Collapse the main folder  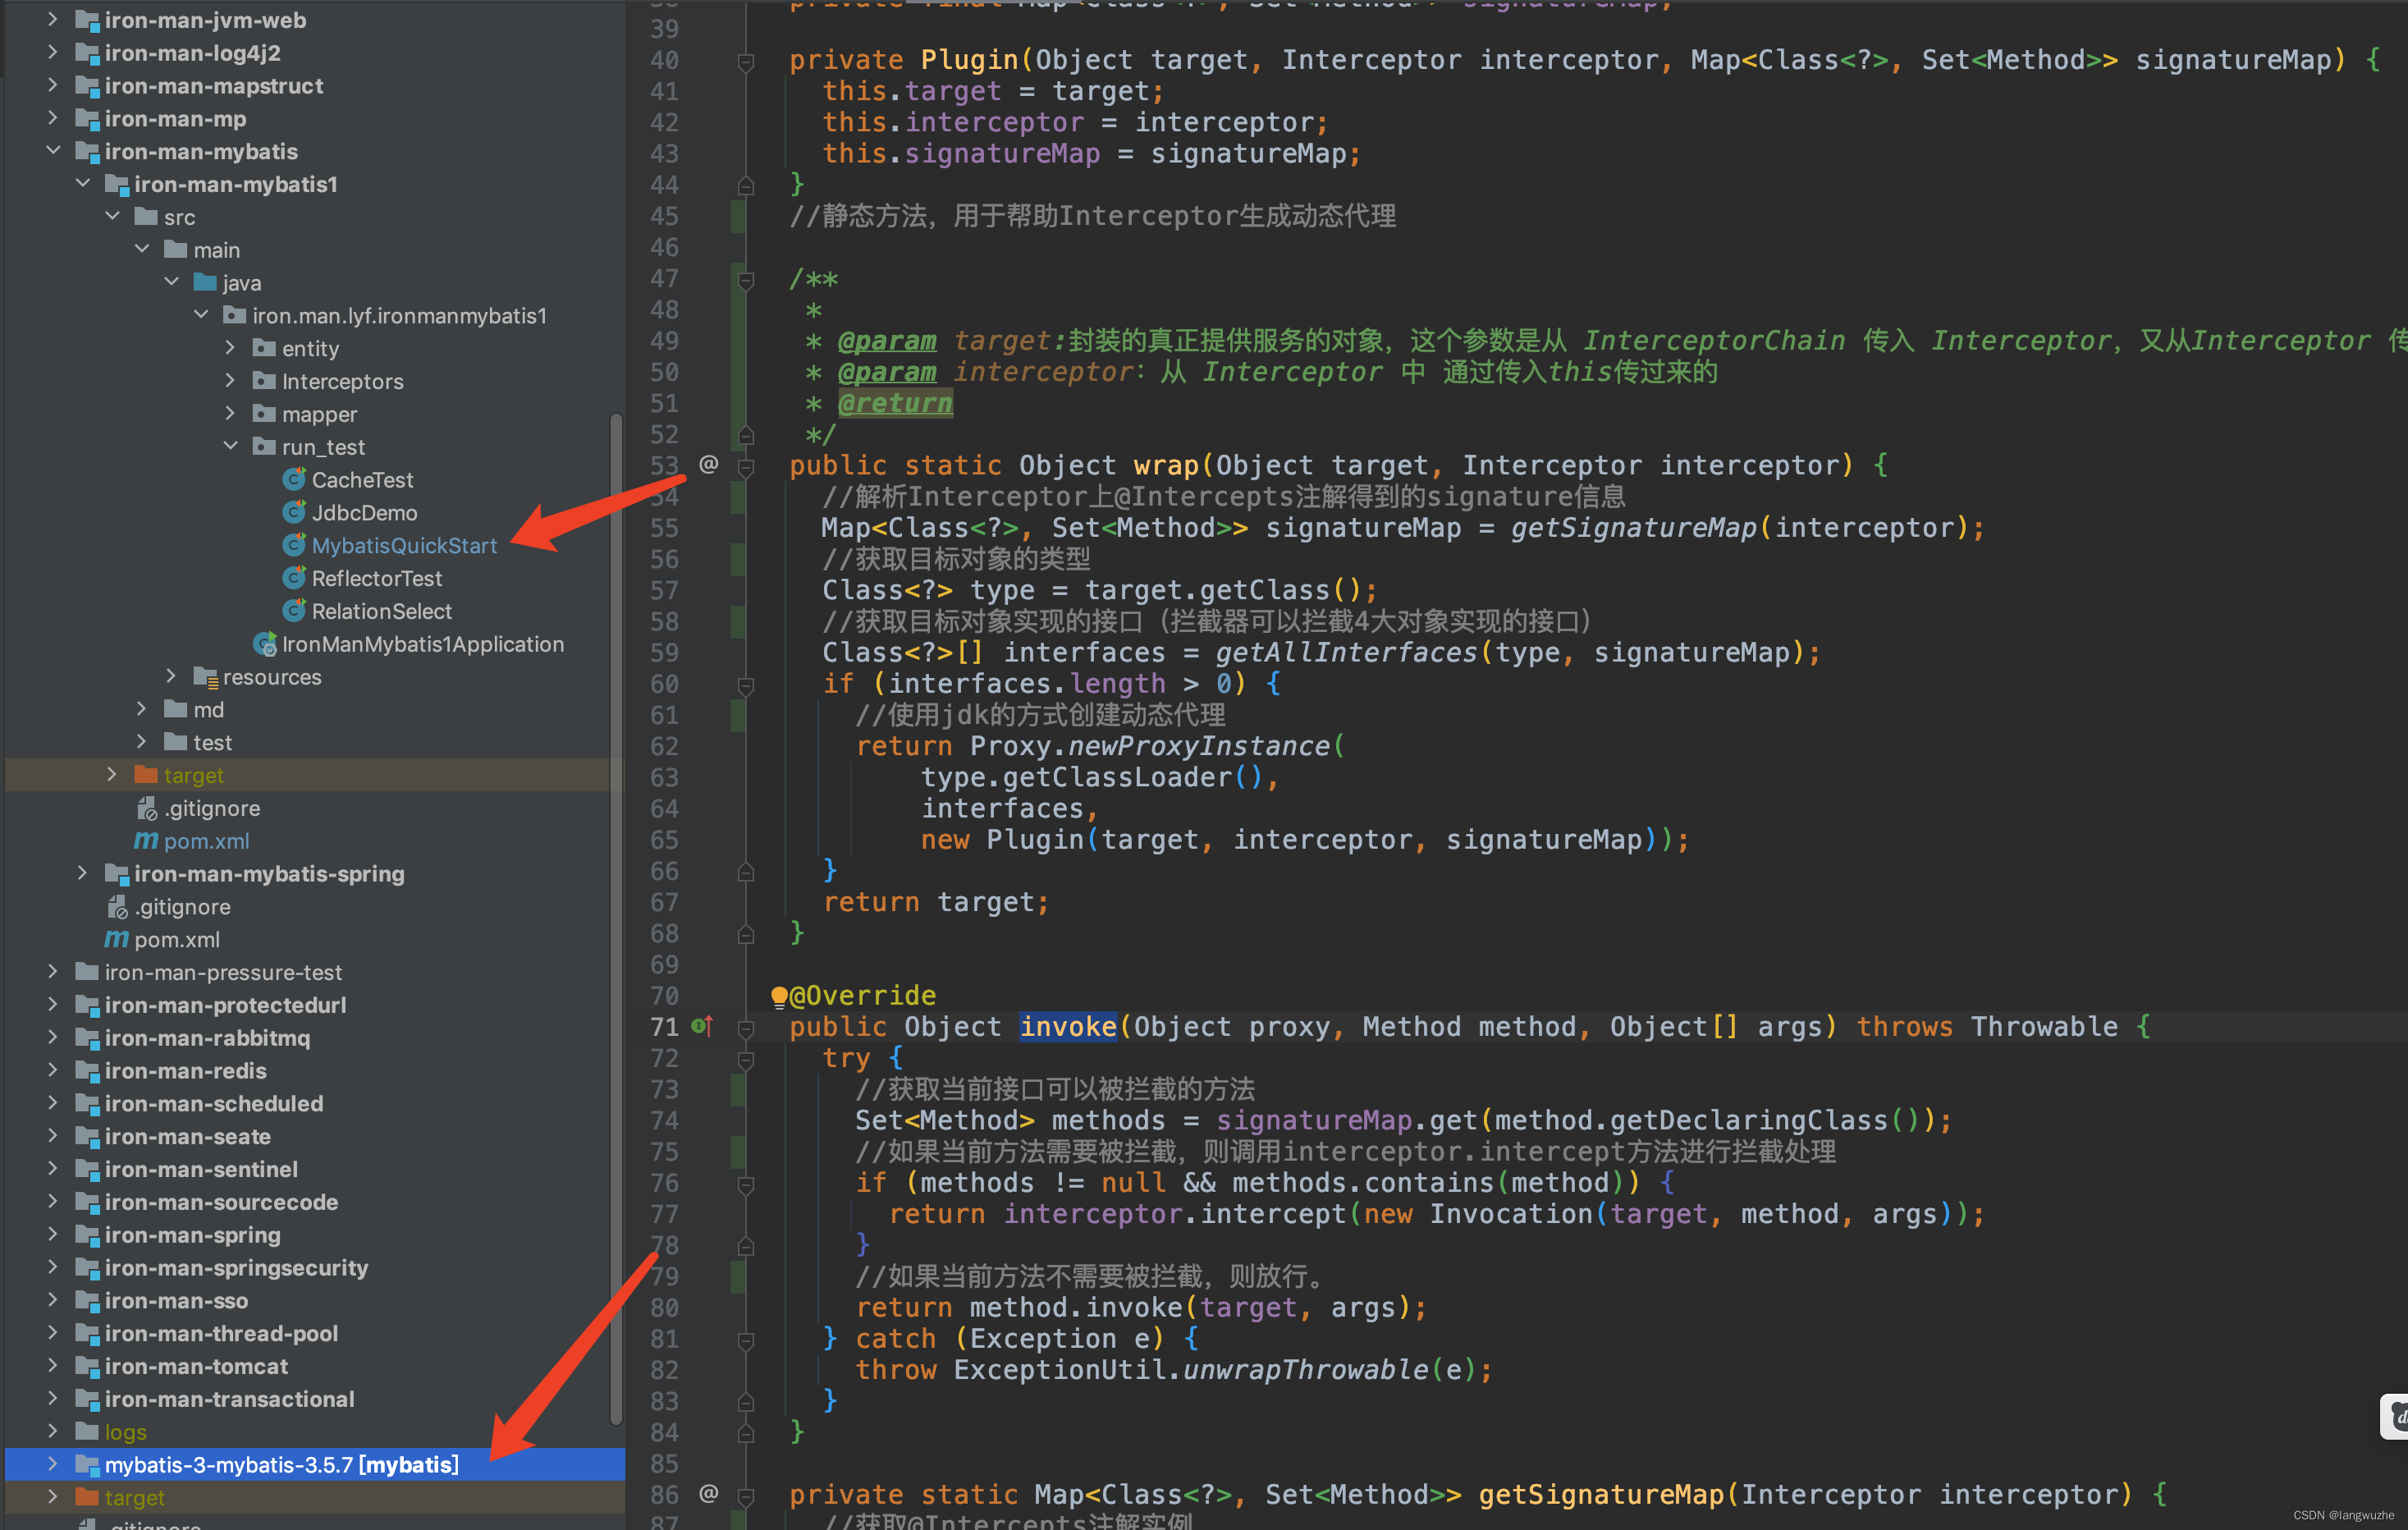141,250
